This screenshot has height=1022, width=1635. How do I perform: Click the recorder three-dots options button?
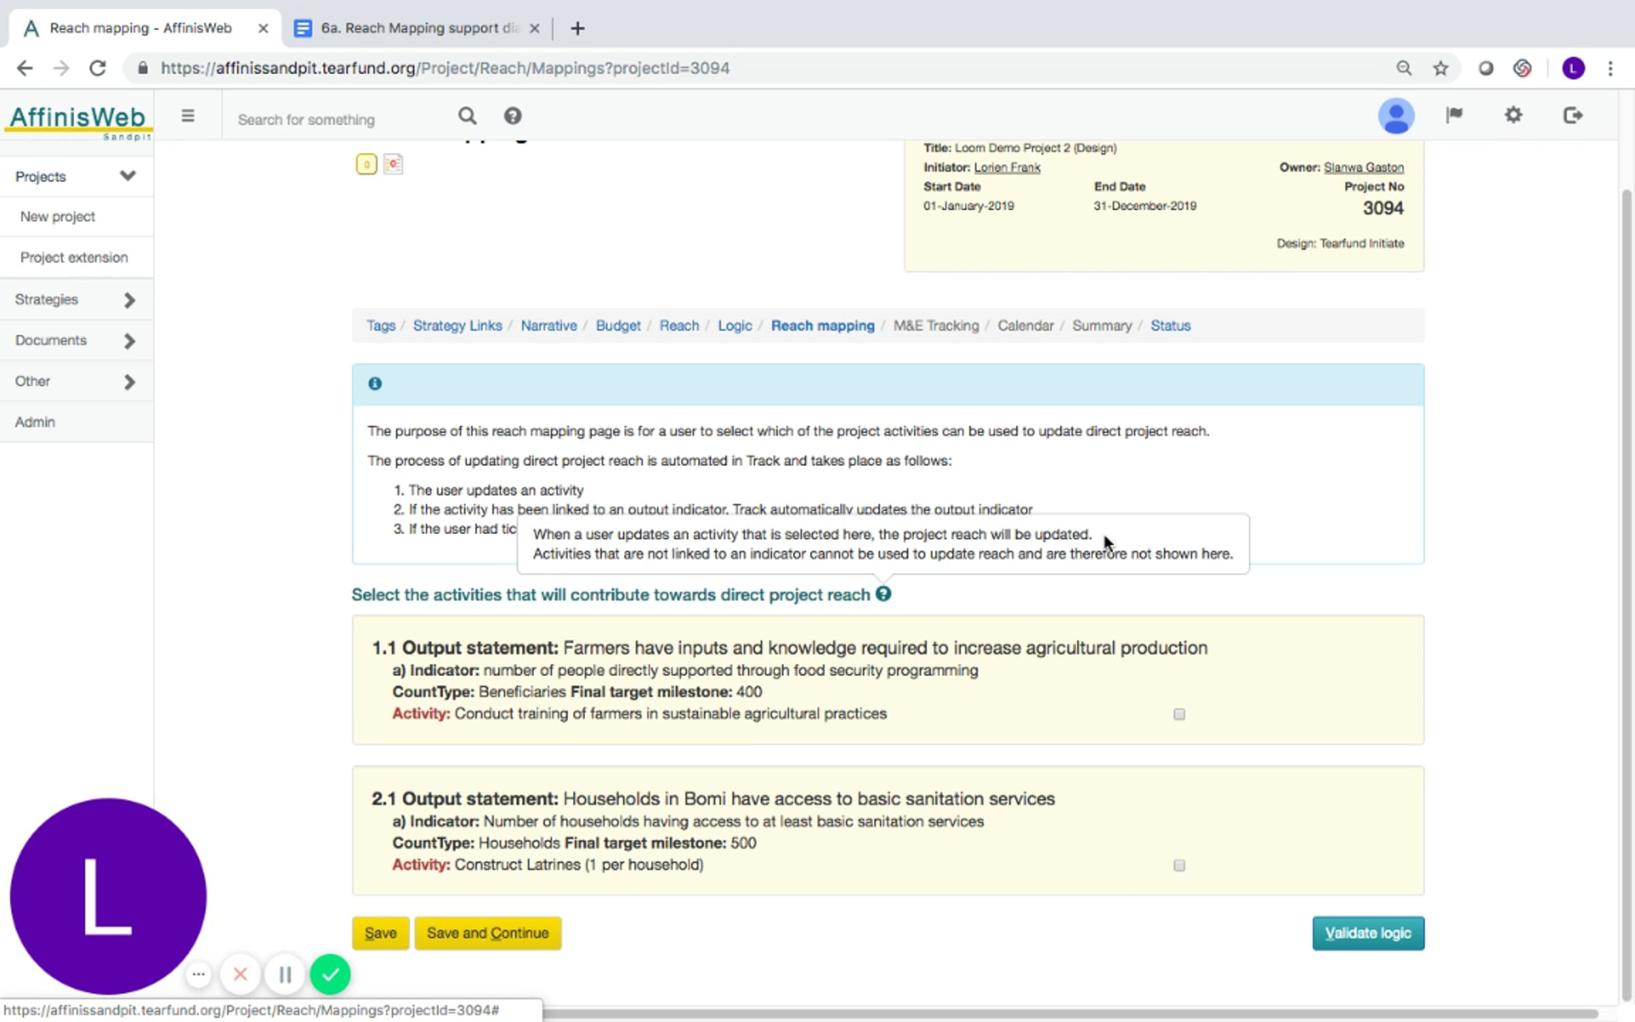198,974
